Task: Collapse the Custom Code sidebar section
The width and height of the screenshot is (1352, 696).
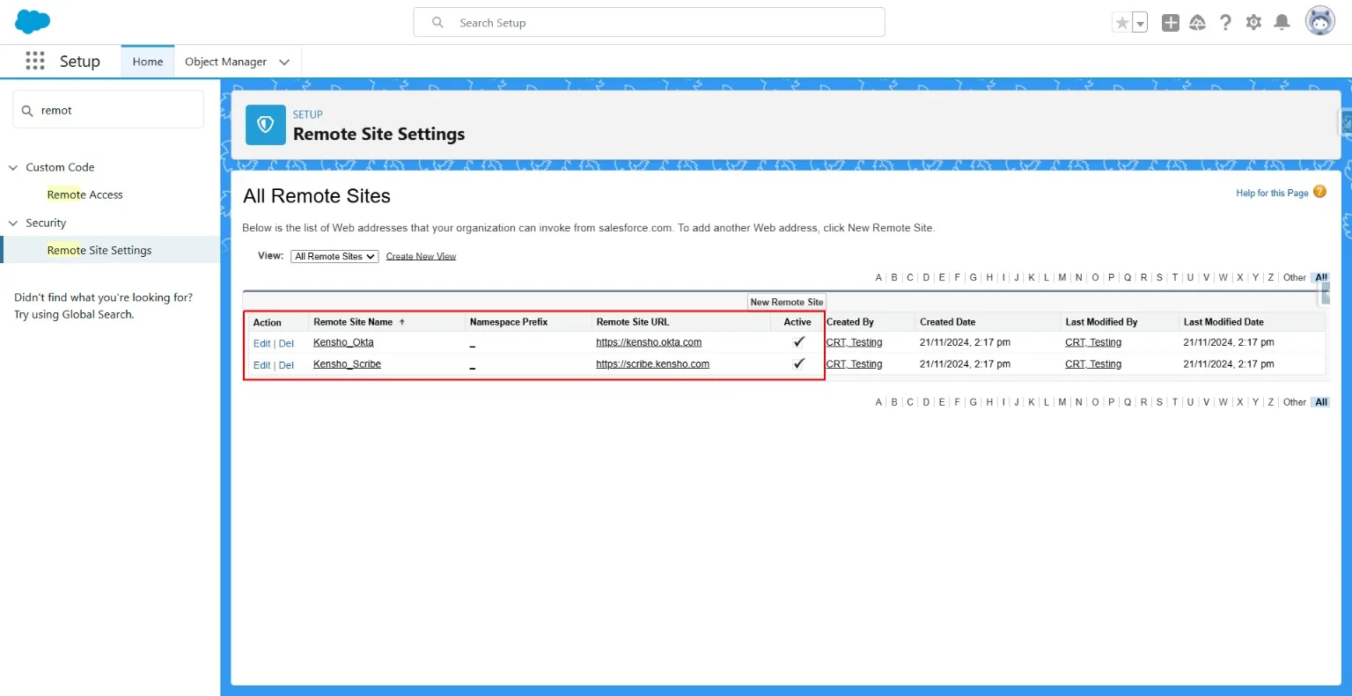Action: click(x=13, y=167)
